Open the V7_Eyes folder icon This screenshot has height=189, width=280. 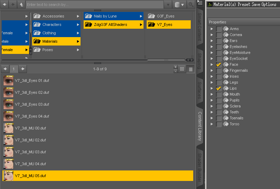pos(152,24)
